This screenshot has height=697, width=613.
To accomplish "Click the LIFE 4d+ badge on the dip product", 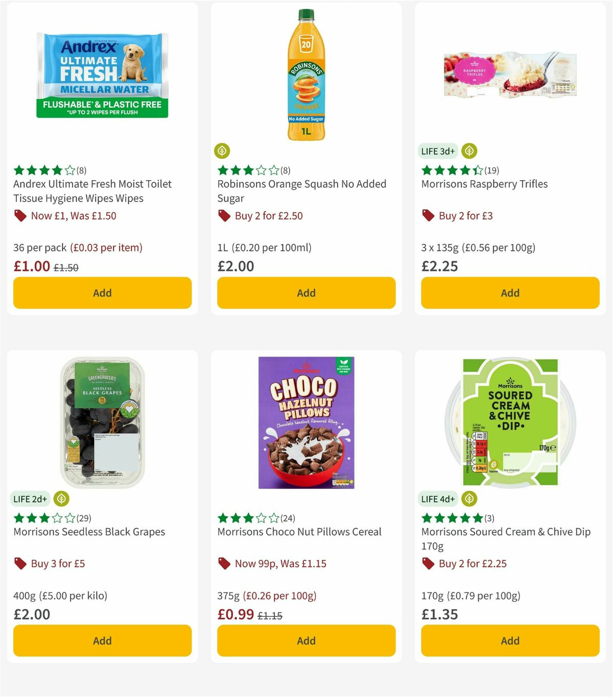I will pos(438,499).
